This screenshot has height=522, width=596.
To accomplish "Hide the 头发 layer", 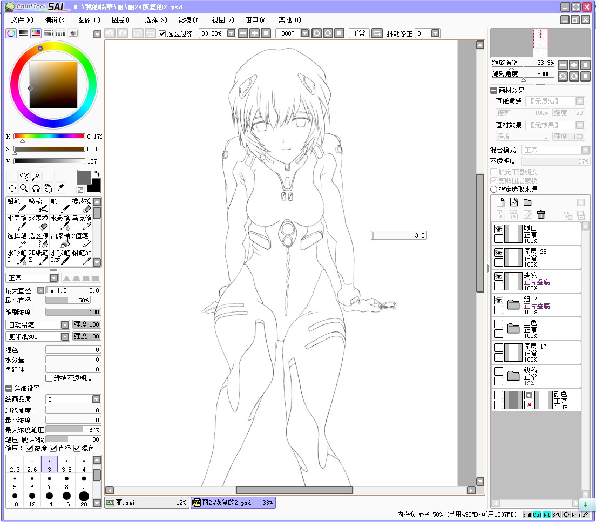I will pos(498,276).
